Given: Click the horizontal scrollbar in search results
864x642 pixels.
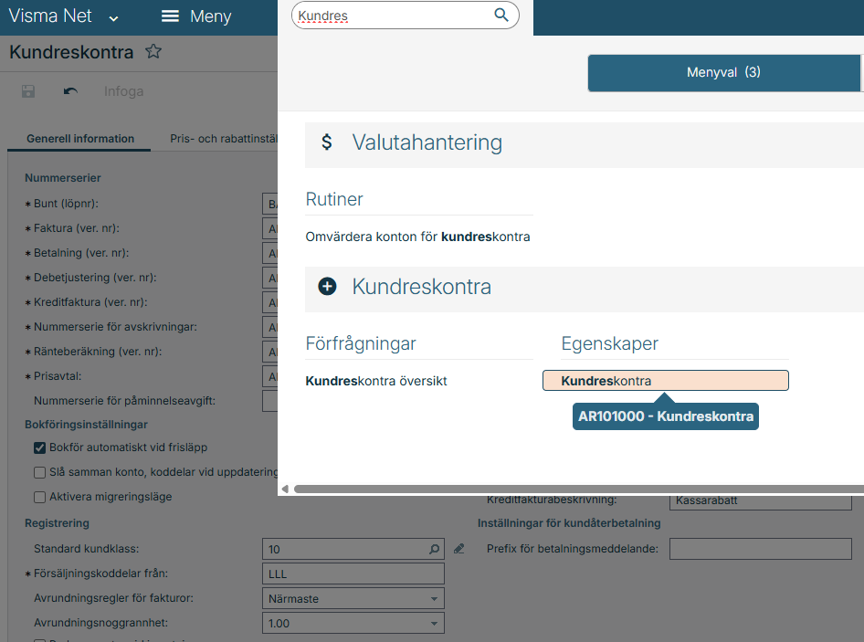Looking at the screenshot, I should tap(578, 489).
